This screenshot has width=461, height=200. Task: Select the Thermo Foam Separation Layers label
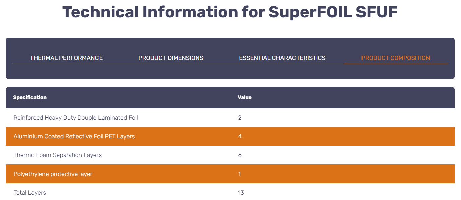click(x=58, y=155)
